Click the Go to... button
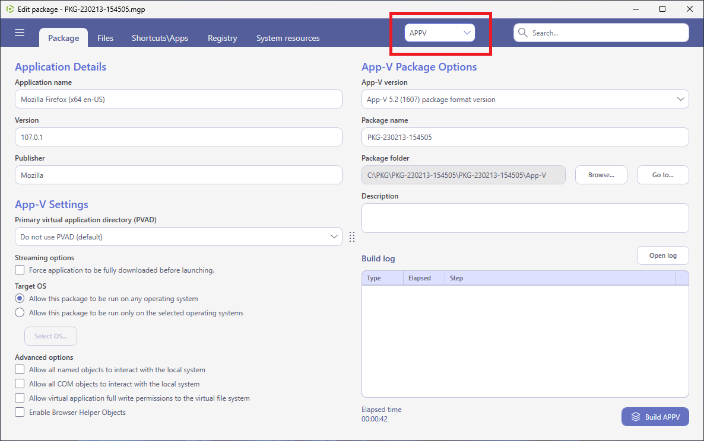This screenshot has height=441, width=704. tap(662, 175)
